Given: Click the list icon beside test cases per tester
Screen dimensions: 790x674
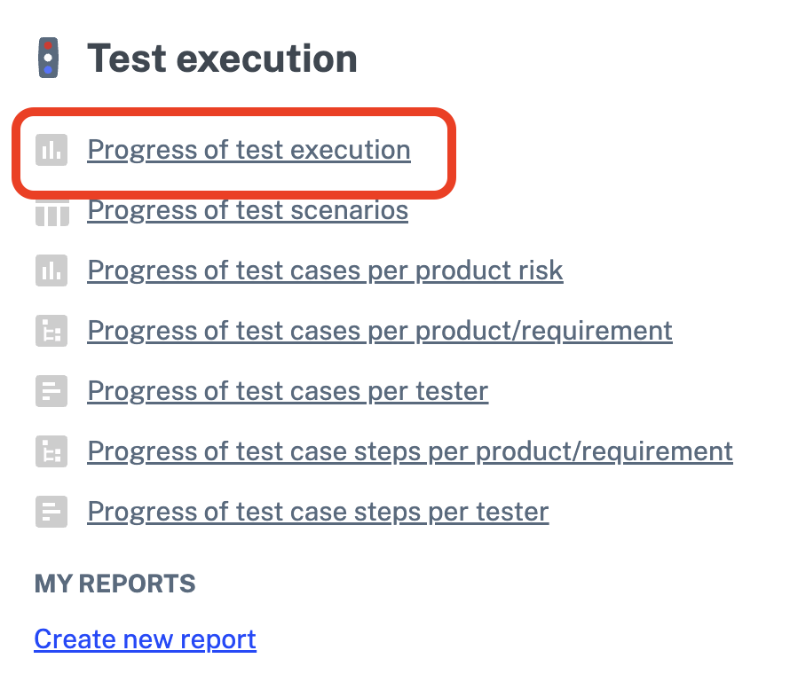Looking at the screenshot, I should (51, 391).
